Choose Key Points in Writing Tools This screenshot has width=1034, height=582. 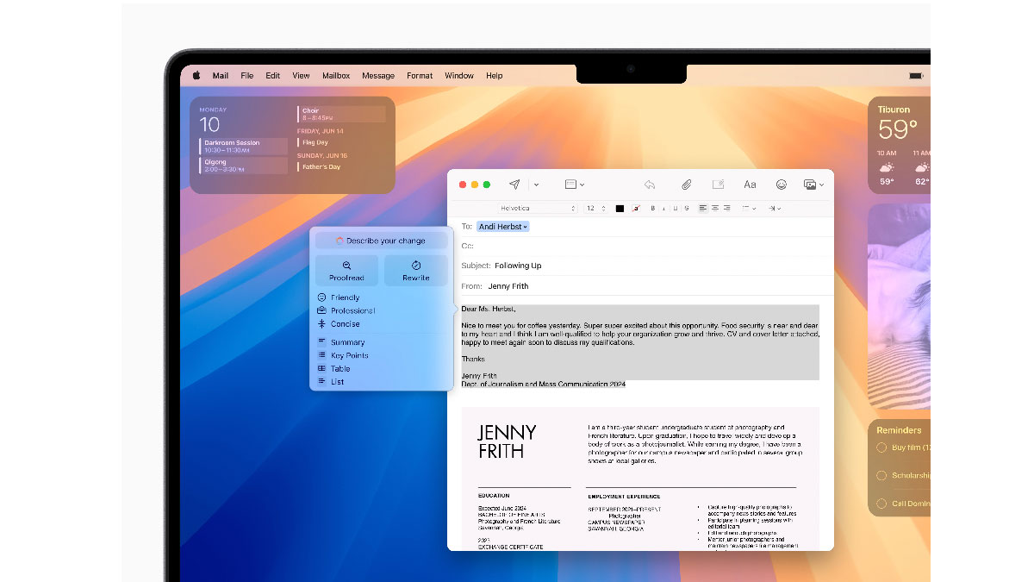point(348,354)
